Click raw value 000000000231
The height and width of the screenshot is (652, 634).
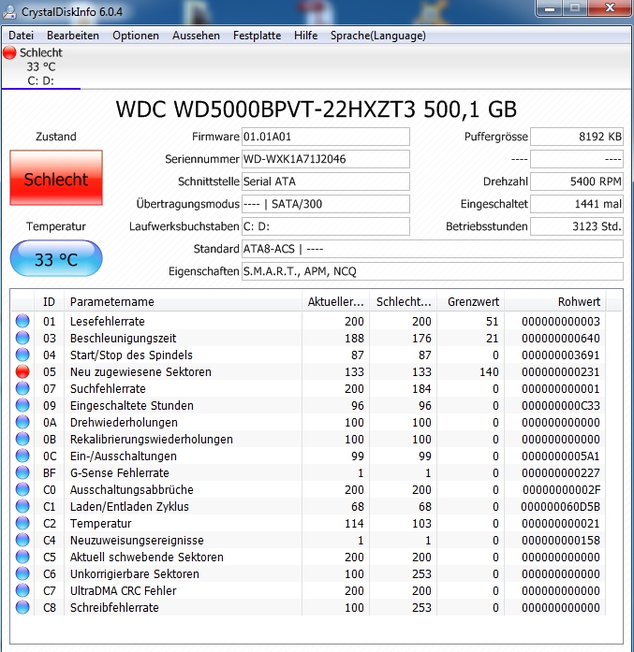pyautogui.click(x=560, y=371)
